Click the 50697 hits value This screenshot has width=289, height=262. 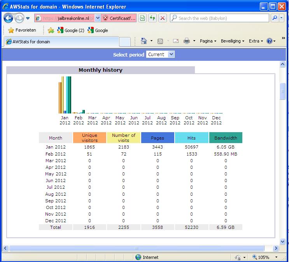tap(191, 147)
